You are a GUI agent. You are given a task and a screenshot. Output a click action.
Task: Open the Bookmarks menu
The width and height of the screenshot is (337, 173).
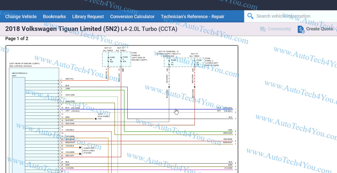(54, 16)
